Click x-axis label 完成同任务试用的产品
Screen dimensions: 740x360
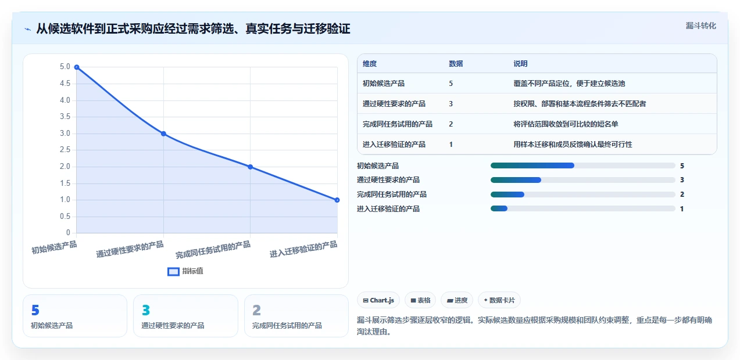[213, 250]
